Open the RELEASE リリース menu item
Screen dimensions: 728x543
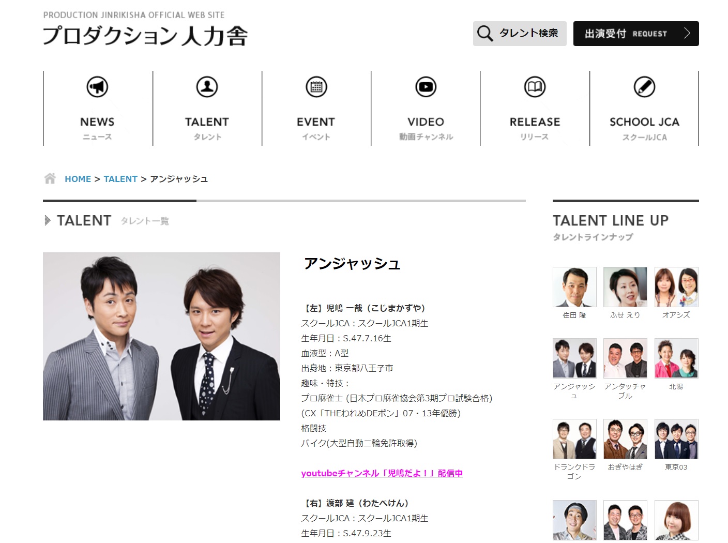click(x=535, y=109)
